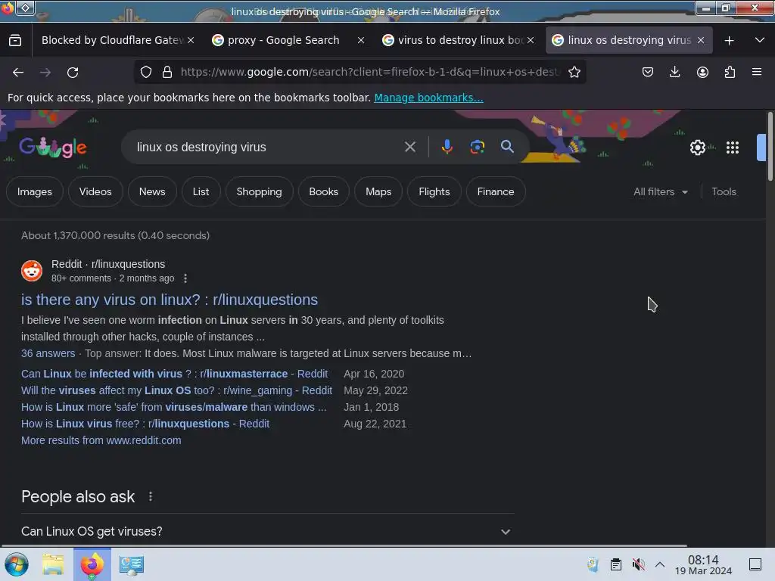Open 'Can Linux be infected with virus' link
This screenshot has width=775, height=581.
(x=175, y=374)
